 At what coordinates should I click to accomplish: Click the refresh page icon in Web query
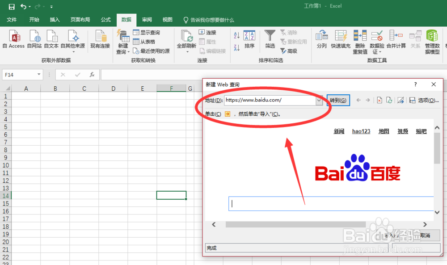(389, 100)
